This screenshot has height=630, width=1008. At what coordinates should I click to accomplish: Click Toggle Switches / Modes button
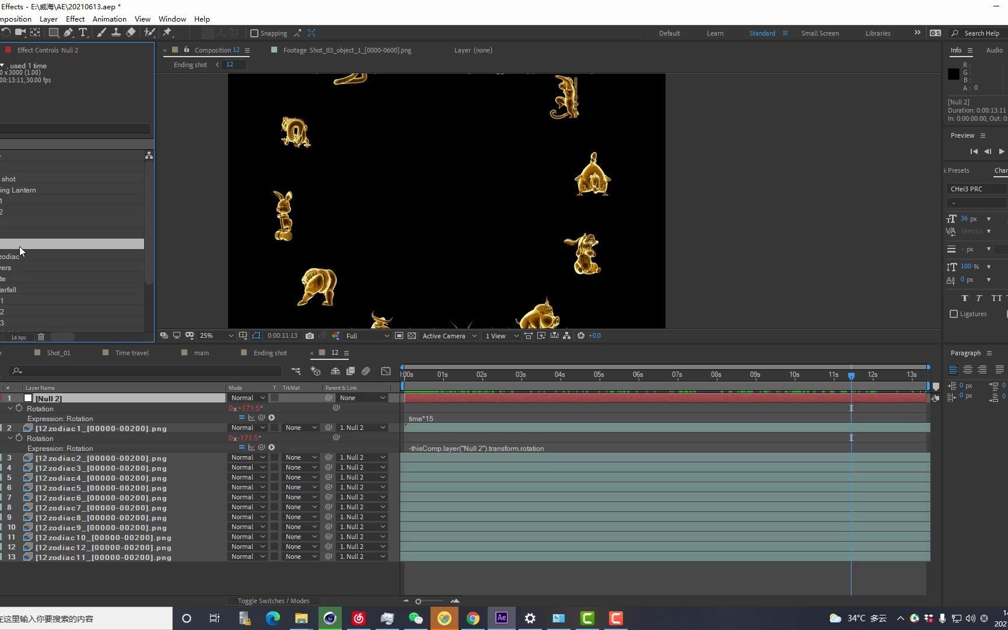pyautogui.click(x=274, y=601)
